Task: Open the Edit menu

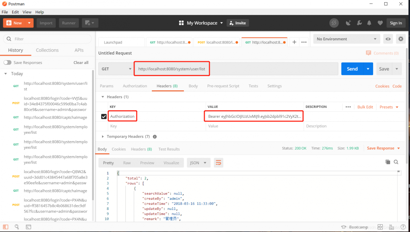Action: click(x=15, y=12)
